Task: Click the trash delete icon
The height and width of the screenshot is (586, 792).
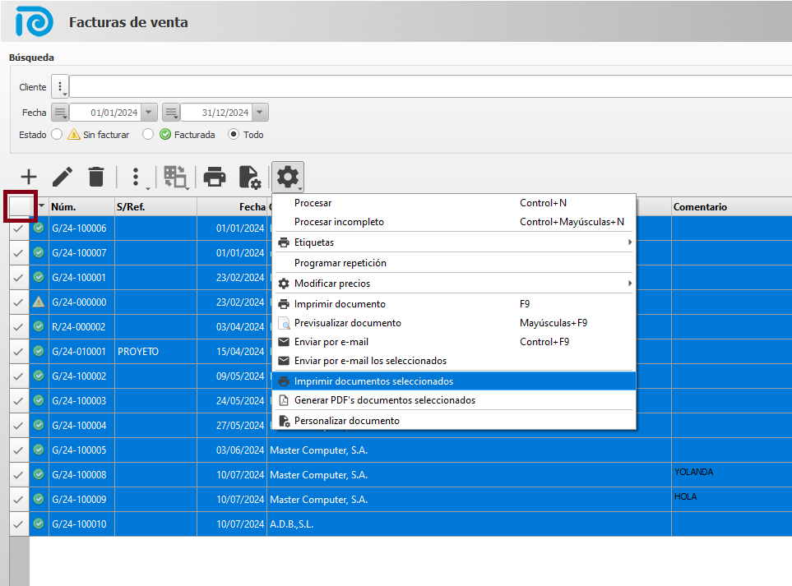Action: pyautogui.click(x=96, y=177)
